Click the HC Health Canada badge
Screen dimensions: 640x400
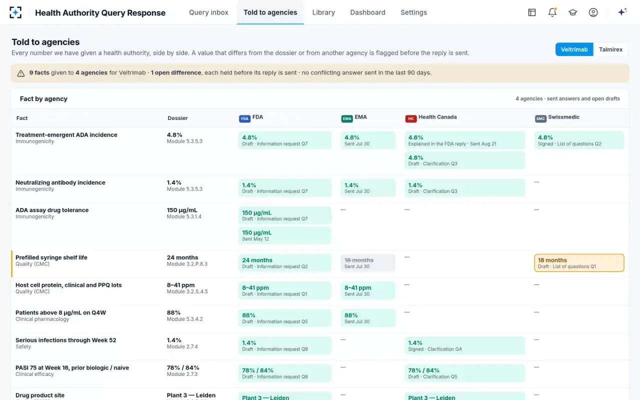click(x=411, y=118)
